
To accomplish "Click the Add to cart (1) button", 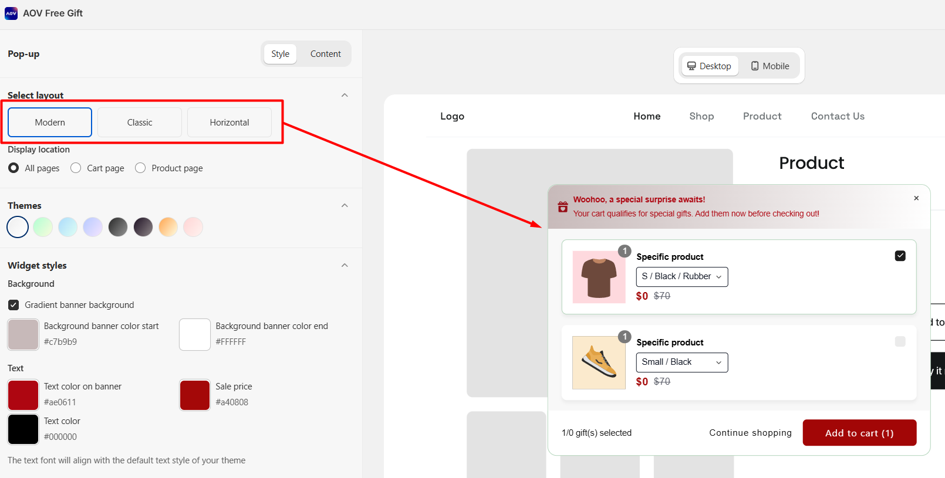I will (x=859, y=433).
